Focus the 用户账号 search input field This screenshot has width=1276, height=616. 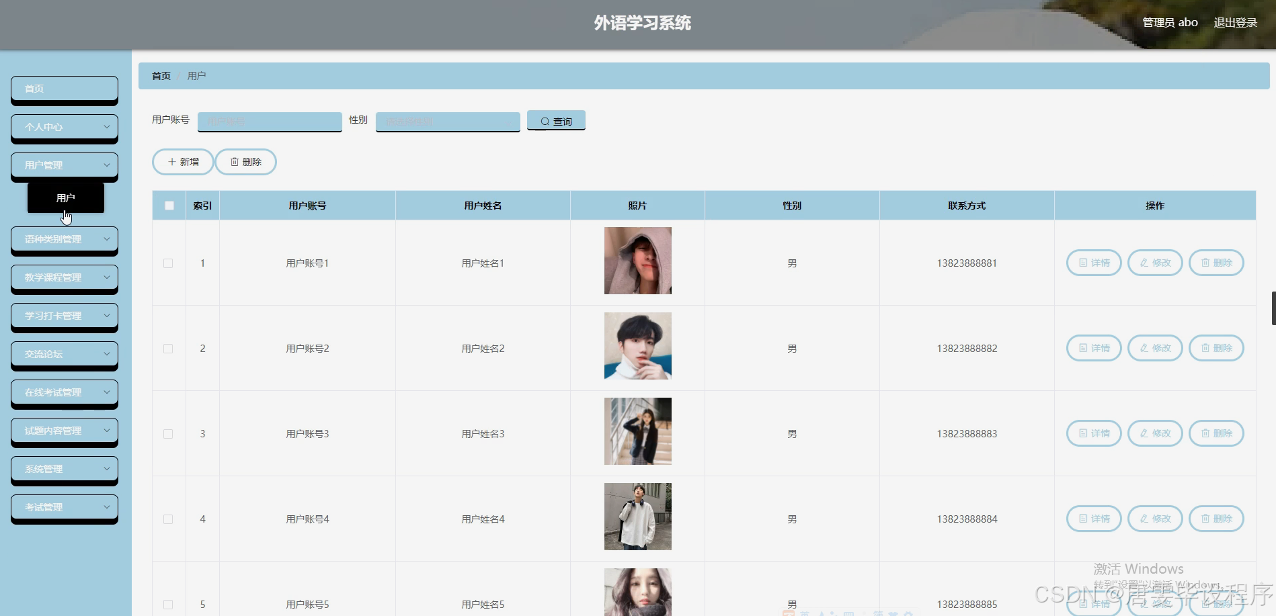[x=270, y=122]
